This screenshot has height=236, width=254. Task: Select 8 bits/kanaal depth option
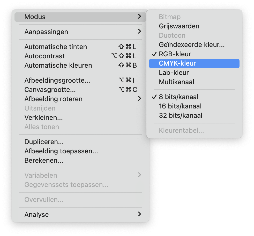178,97
